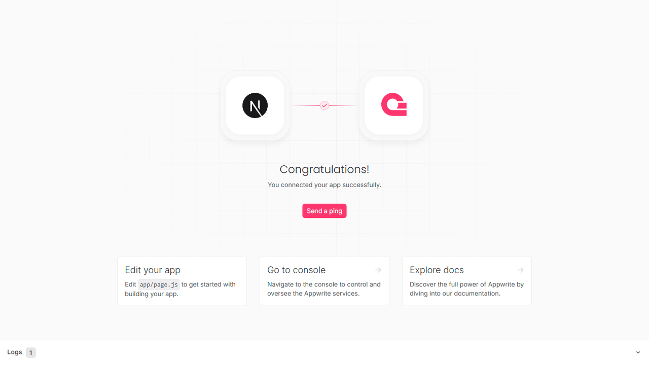Click the Congratulations heading
Screen dimensions: 649x365
pyautogui.click(x=324, y=169)
